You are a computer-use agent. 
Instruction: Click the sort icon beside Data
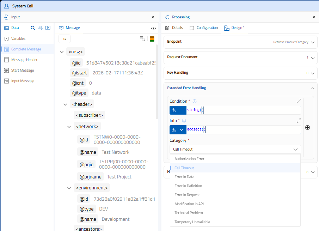[x=40, y=28]
